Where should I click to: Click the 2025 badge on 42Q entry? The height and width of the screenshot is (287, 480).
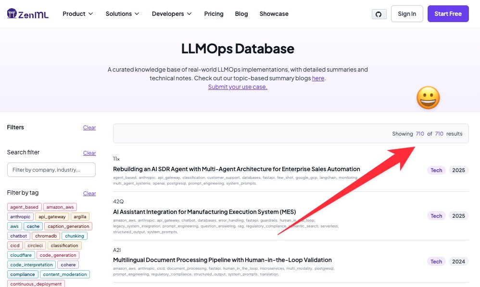[458, 216]
